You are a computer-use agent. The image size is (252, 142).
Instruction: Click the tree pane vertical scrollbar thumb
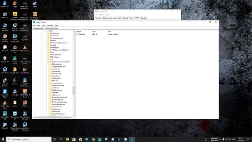click(74, 91)
